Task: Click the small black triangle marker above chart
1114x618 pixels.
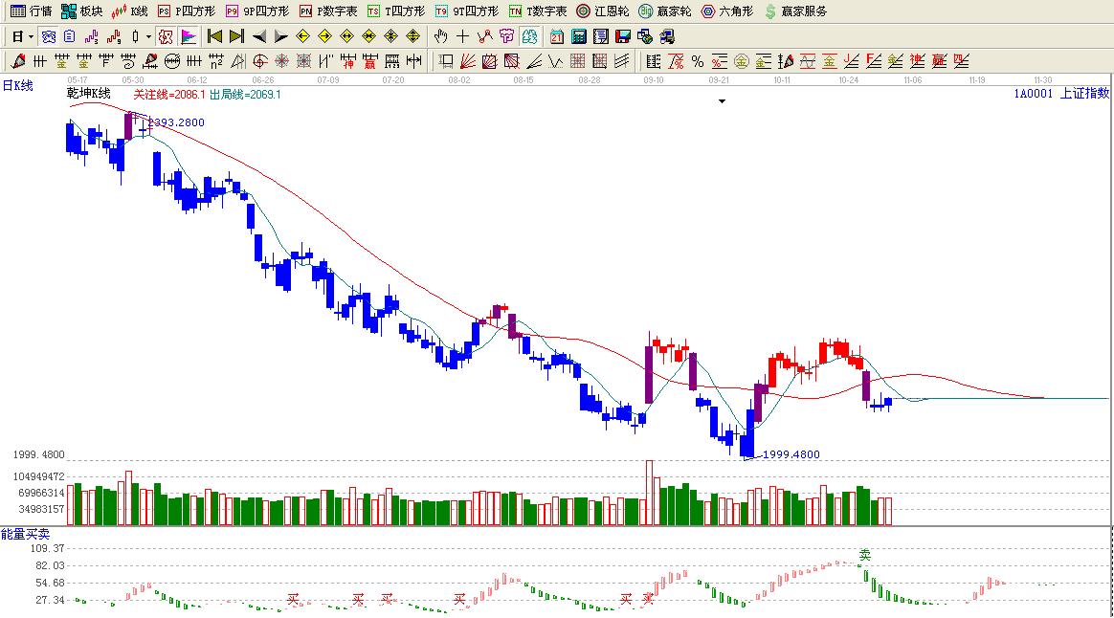Action: click(x=723, y=100)
